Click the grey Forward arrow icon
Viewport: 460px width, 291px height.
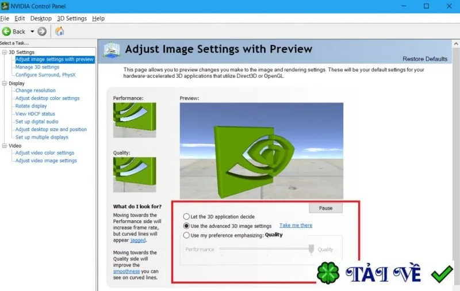click(42, 32)
